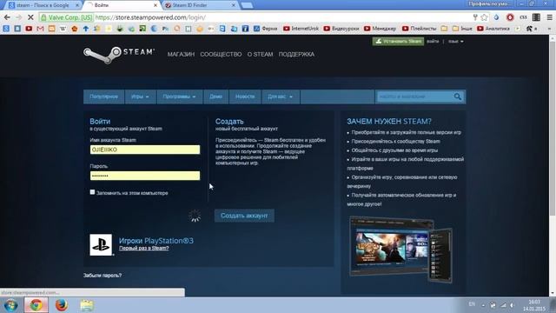Show hidden tray icons with the arrow
The width and height of the screenshot is (556, 313).
(x=483, y=305)
